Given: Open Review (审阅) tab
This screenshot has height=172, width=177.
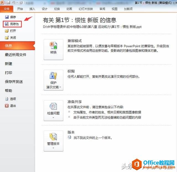Looking at the screenshot, I should click(x=102, y=9).
